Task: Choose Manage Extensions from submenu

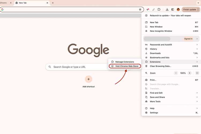Action: [125, 62]
